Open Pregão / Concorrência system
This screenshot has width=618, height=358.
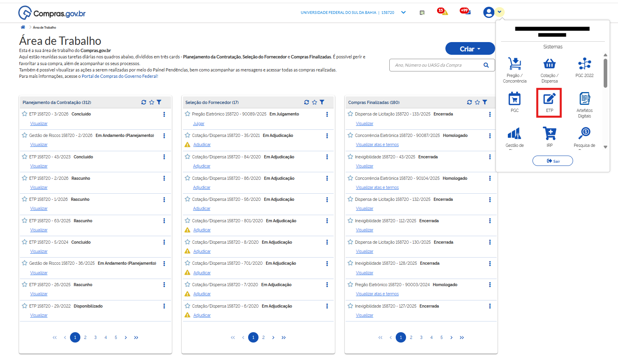[515, 64]
